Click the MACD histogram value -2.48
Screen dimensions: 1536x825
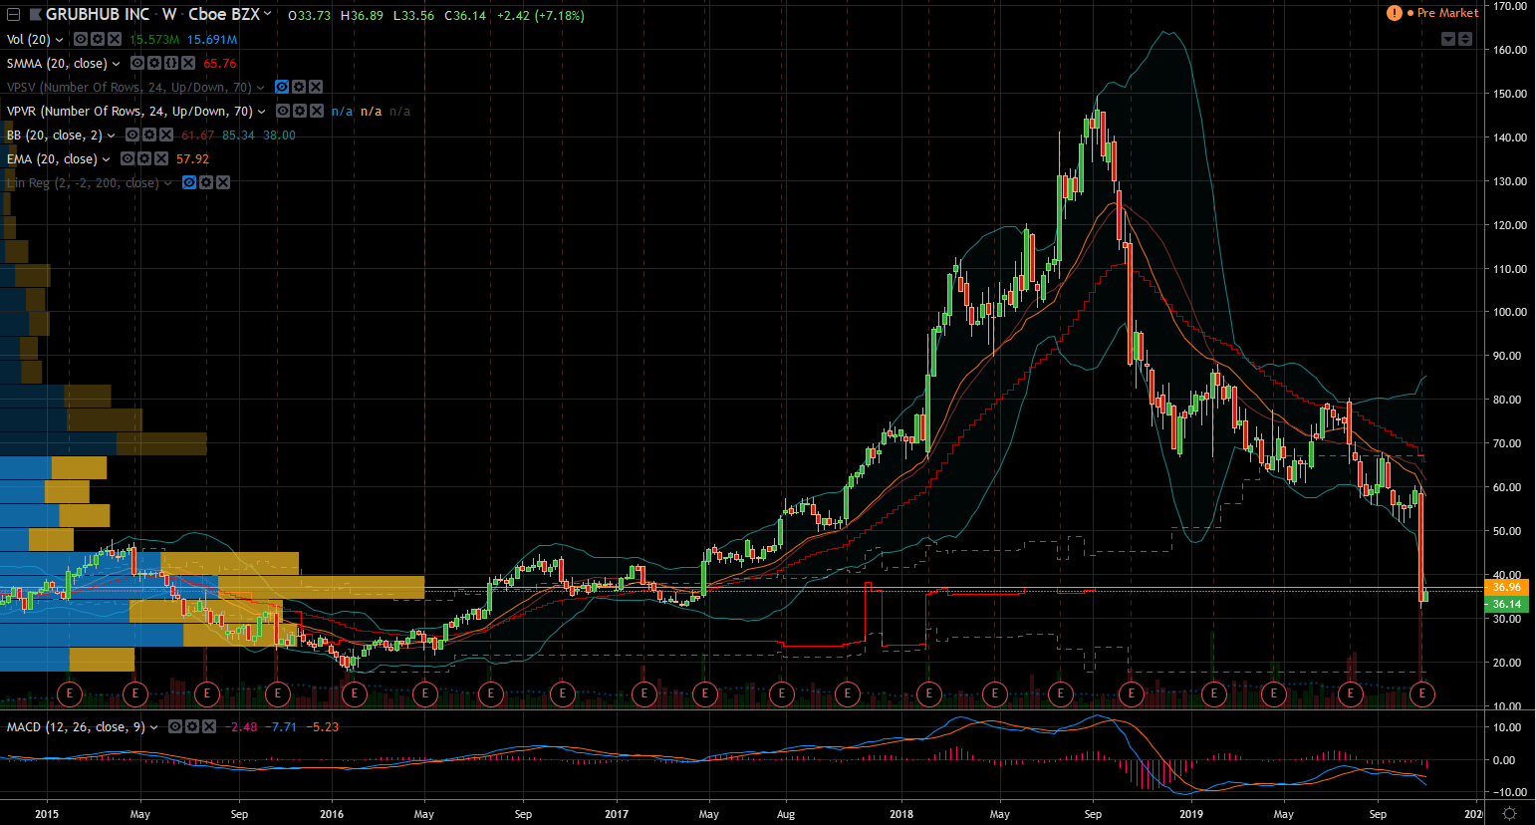[243, 727]
